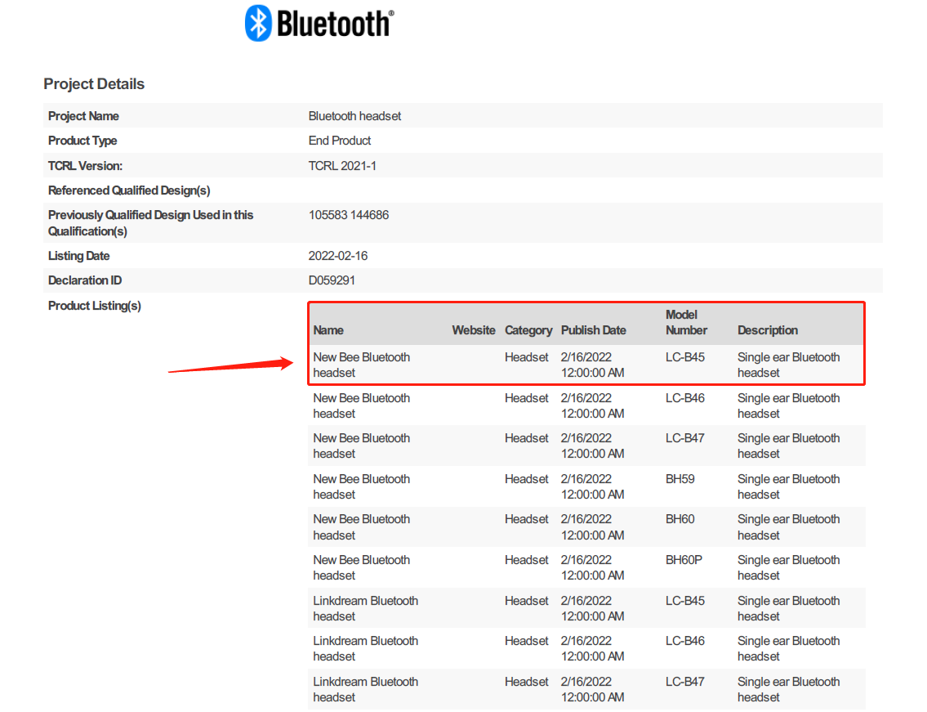927x712 pixels.
Task: Click the "Headset" category in the Linkdream LC-B46 row
Action: (x=526, y=642)
